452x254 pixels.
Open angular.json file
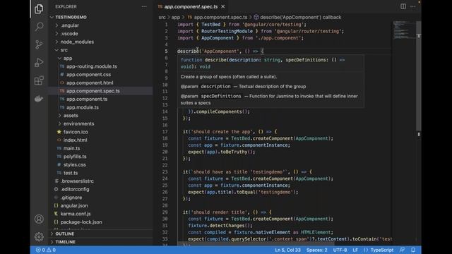74,206
